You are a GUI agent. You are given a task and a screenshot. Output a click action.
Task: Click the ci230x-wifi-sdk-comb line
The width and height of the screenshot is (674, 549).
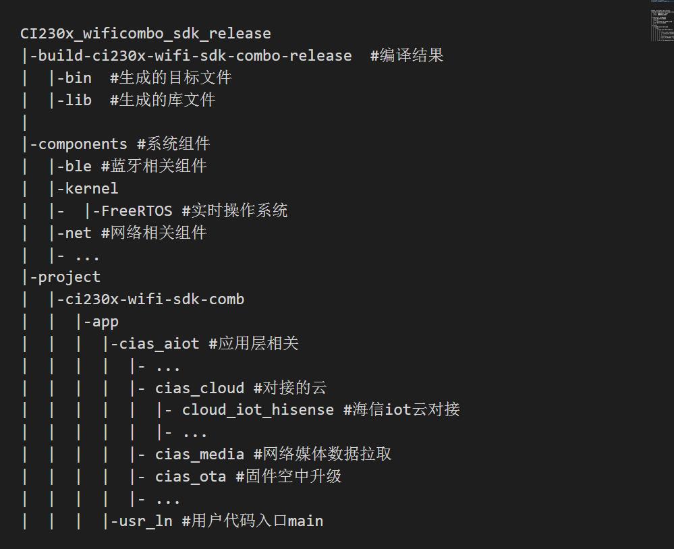134,299
